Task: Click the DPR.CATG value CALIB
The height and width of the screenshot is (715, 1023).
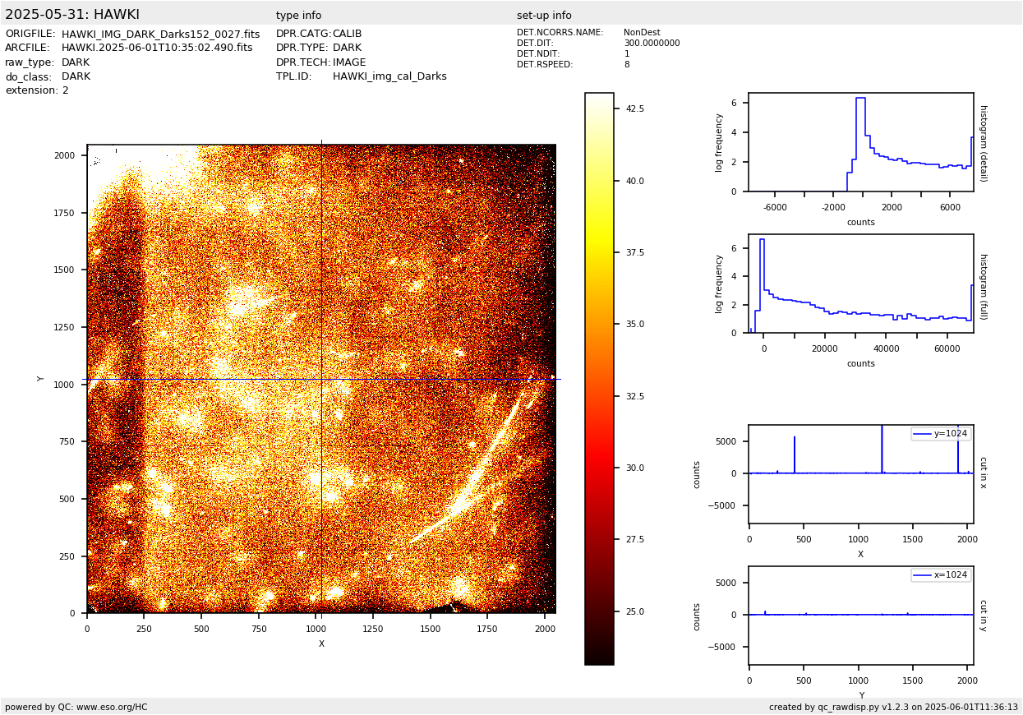Action: pos(347,35)
